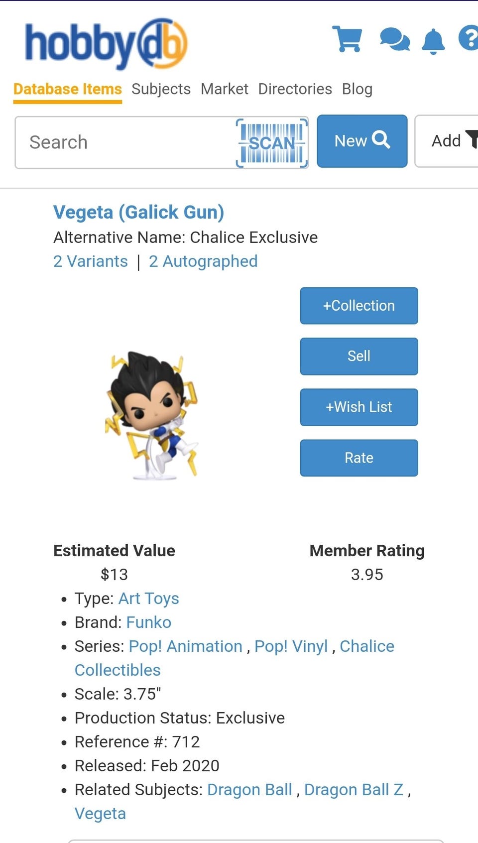This screenshot has height=843, width=478.
Task: Switch to the Market tab
Action: (x=224, y=89)
